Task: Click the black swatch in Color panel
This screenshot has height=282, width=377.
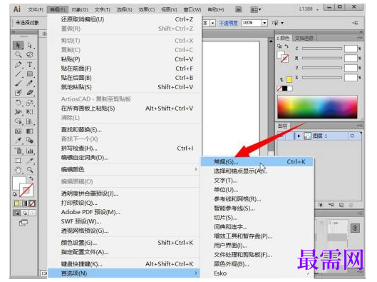Action: coord(284,89)
